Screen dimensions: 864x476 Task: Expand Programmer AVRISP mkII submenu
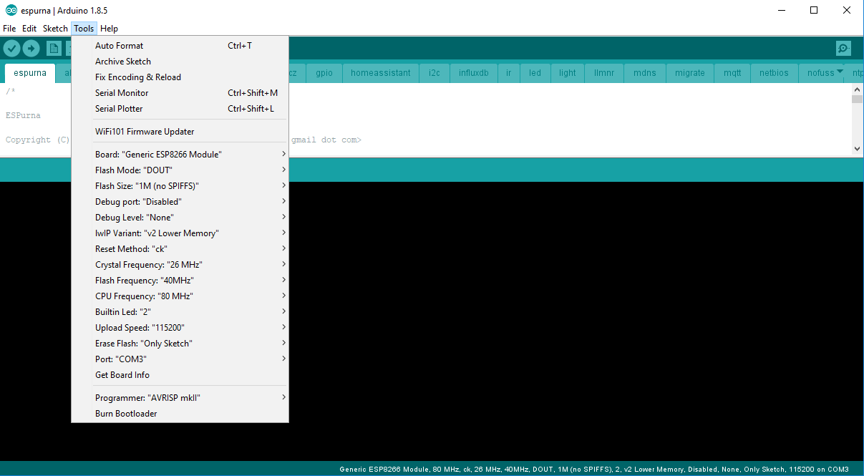(x=180, y=398)
